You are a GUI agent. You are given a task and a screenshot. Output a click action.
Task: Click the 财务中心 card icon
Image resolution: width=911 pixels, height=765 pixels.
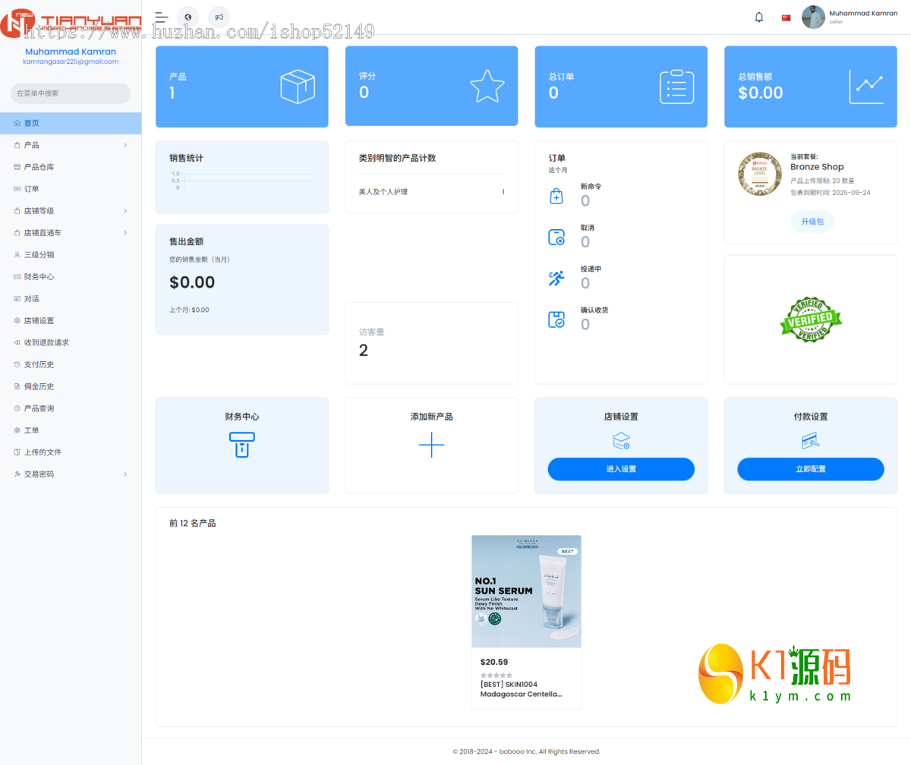coord(242,445)
